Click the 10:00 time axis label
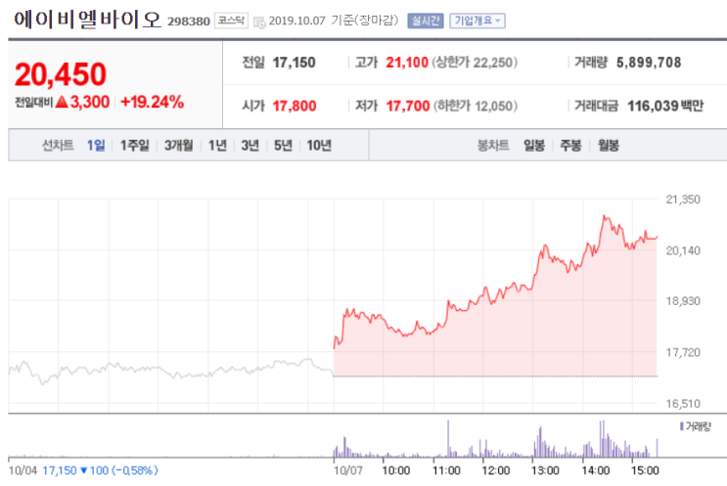 (396, 470)
